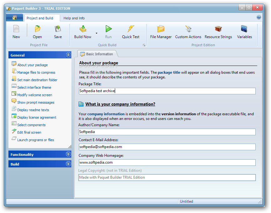Click the Untitled status bar text
Viewport: 271px width, 213px height.
pos(186,201)
